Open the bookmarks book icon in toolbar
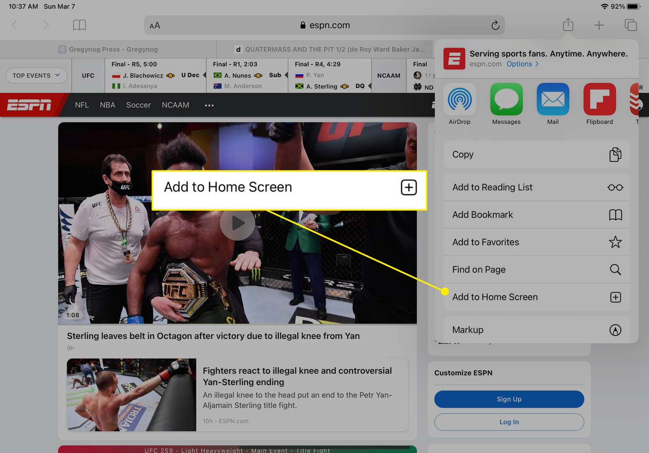Viewport: 649px width, 453px height. pos(80,25)
